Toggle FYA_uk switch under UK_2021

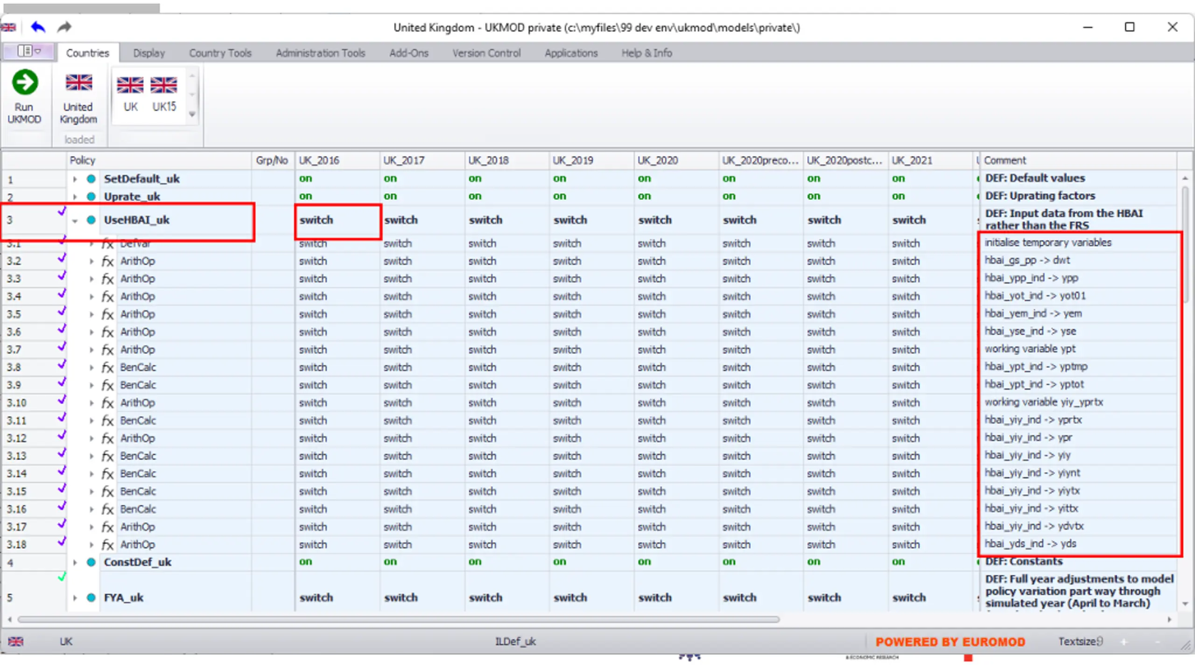pos(909,598)
